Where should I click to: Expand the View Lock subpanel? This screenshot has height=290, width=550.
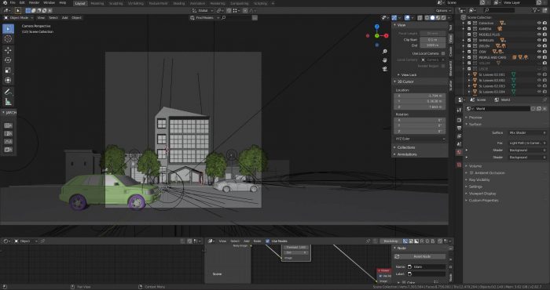tap(409, 75)
